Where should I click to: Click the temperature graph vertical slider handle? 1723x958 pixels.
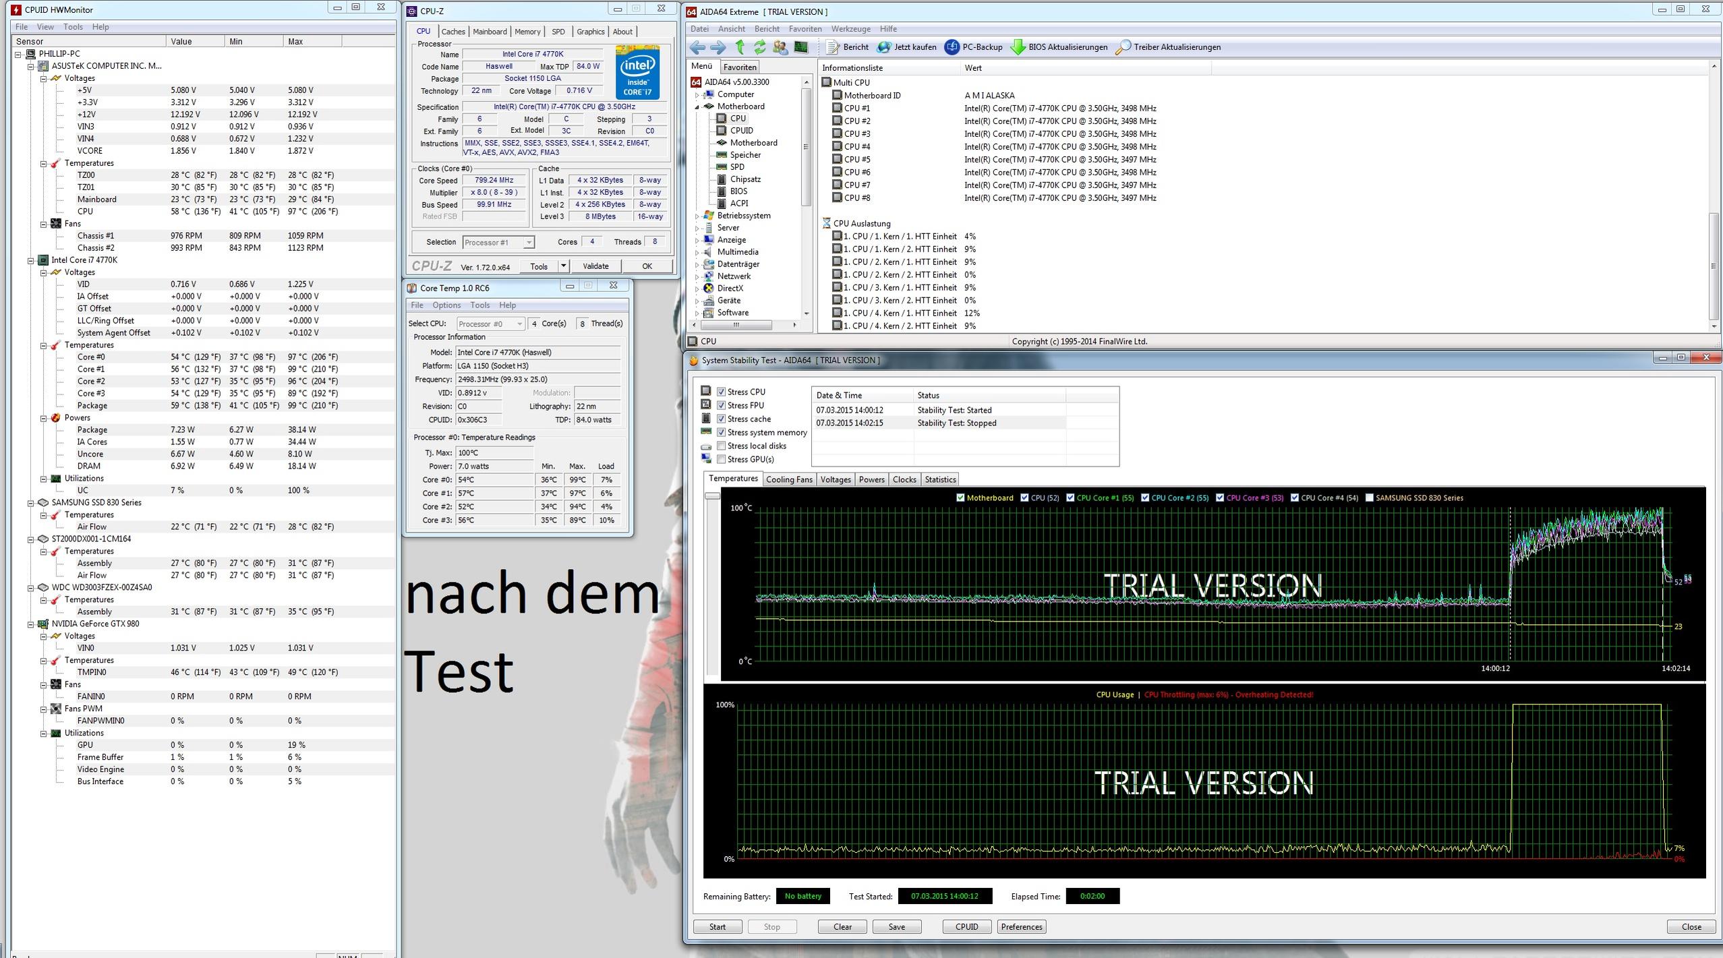click(x=711, y=496)
